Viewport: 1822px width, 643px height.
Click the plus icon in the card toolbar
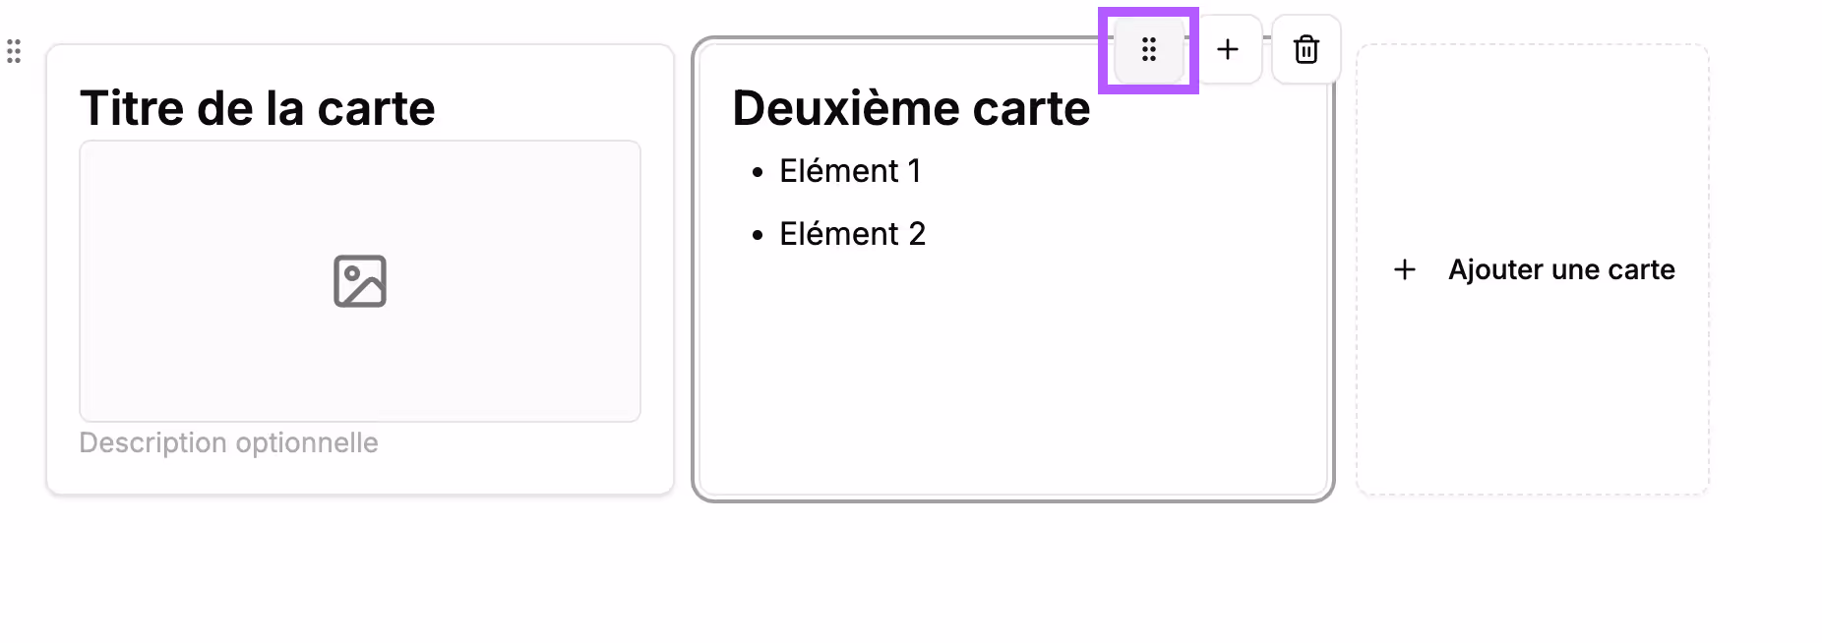pyautogui.click(x=1228, y=49)
